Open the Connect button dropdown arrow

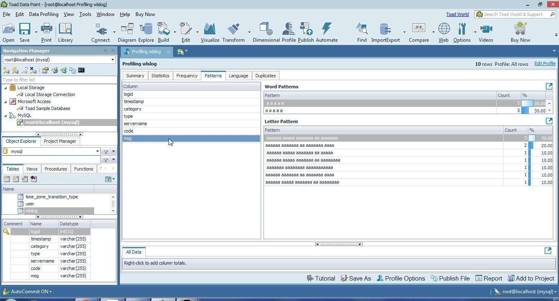pyautogui.click(x=114, y=32)
